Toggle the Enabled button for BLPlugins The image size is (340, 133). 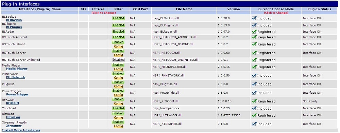pos(118,25)
